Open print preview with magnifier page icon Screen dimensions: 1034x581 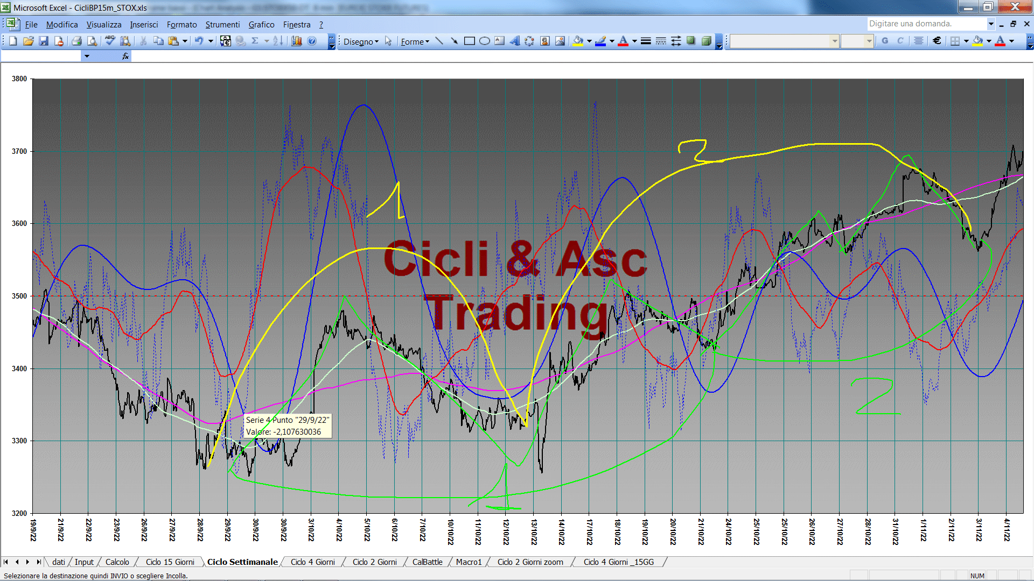point(92,41)
